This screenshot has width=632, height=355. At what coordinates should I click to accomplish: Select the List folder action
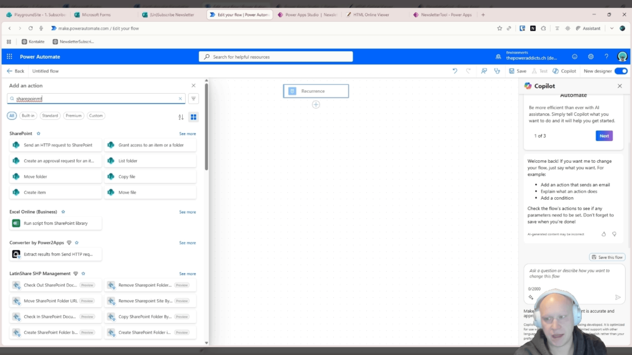[150, 161]
